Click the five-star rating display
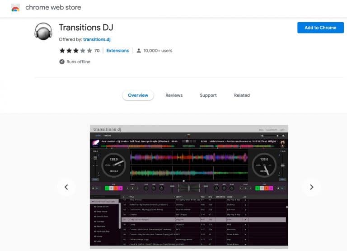The height and width of the screenshot is (251, 347). pyautogui.click(x=75, y=51)
